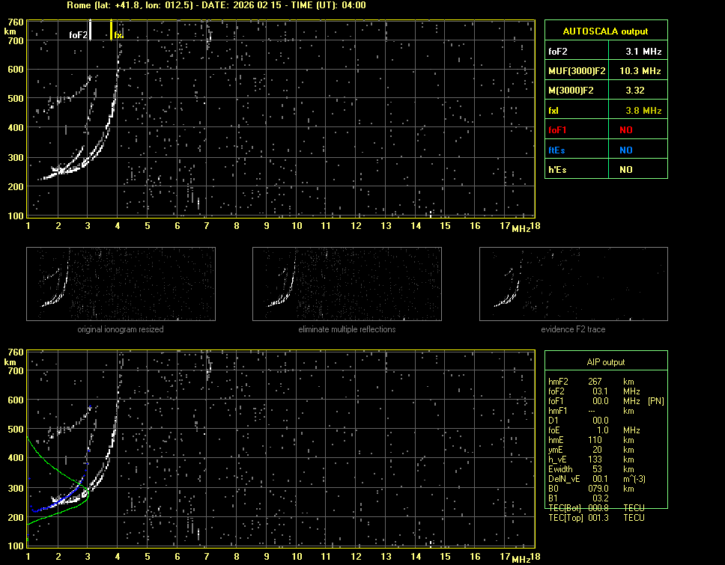Click the AIP output header
725x565 pixels.
[605, 362]
